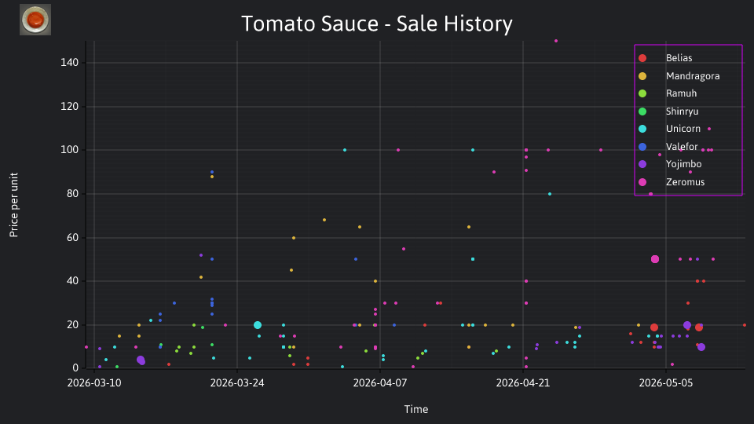Screen dimensions: 754x424
Task: Click the Tomato Sauce item icon
Action: (x=35, y=20)
